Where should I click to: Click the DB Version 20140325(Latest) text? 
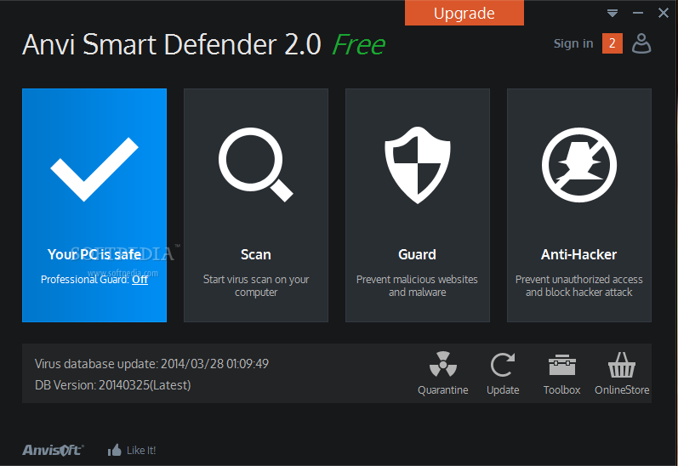point(113,384)
